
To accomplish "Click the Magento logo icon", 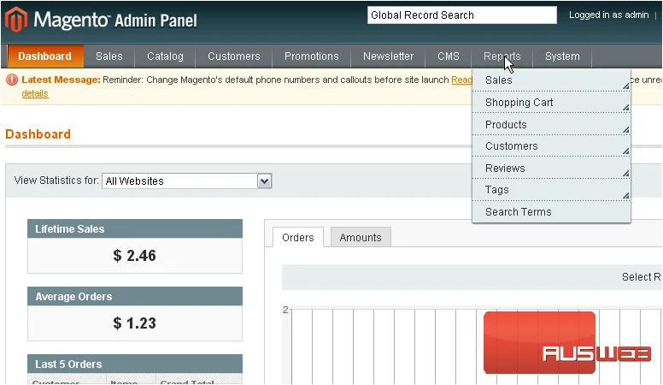I will (x=16, y=20).
